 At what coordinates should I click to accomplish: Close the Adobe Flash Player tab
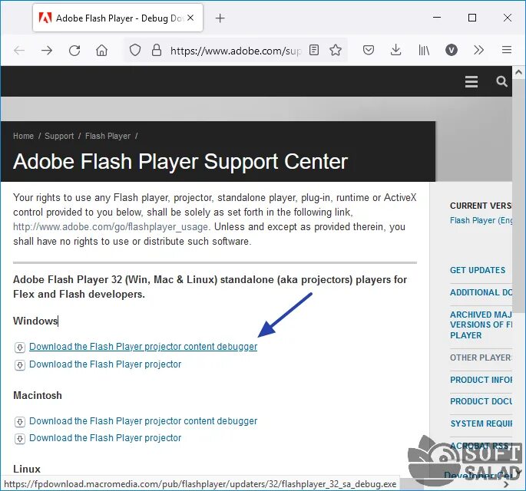point(190,18)
